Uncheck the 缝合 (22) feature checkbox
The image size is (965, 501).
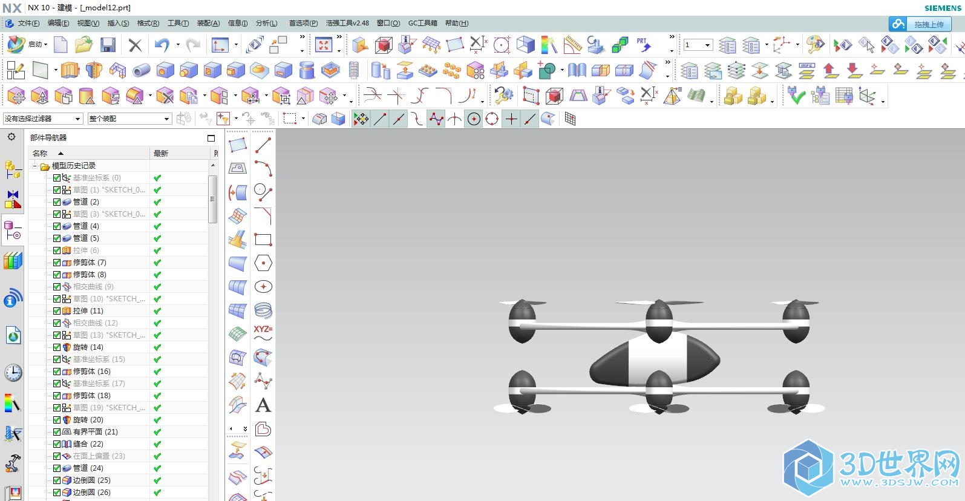click(x=57, y=444)
